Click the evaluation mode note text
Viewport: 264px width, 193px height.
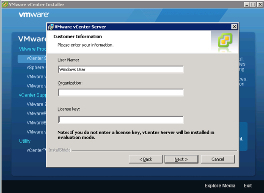[136, 135]
